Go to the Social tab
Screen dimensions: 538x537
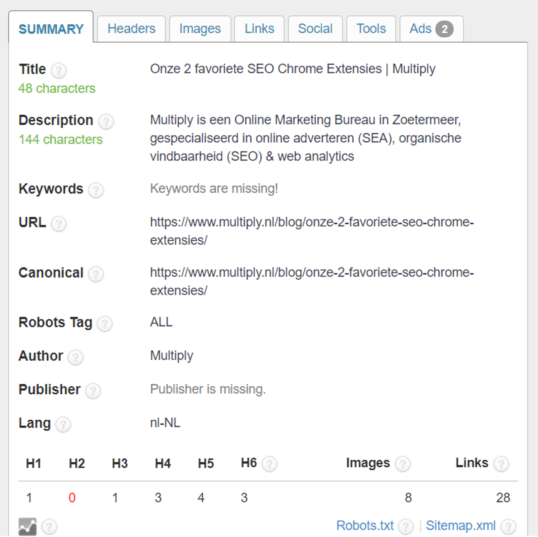coord(315,29)
